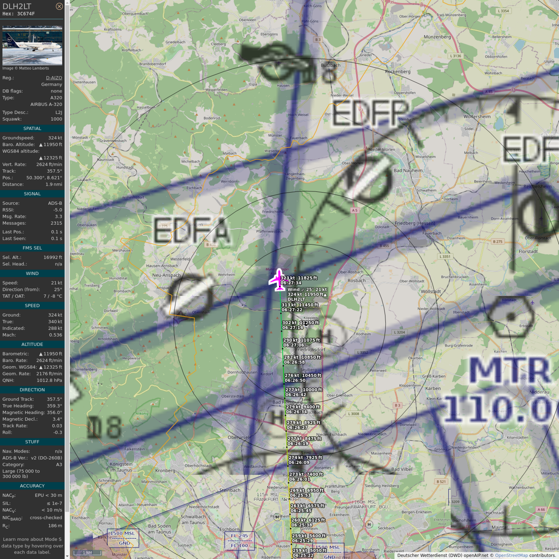Open the D-AIZO registration link
This screenshot has width=559, height=559.
point(54,78)
